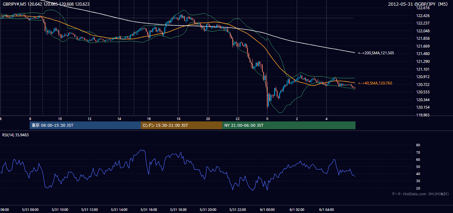Click RSI scale level 40

pos(418,174)
